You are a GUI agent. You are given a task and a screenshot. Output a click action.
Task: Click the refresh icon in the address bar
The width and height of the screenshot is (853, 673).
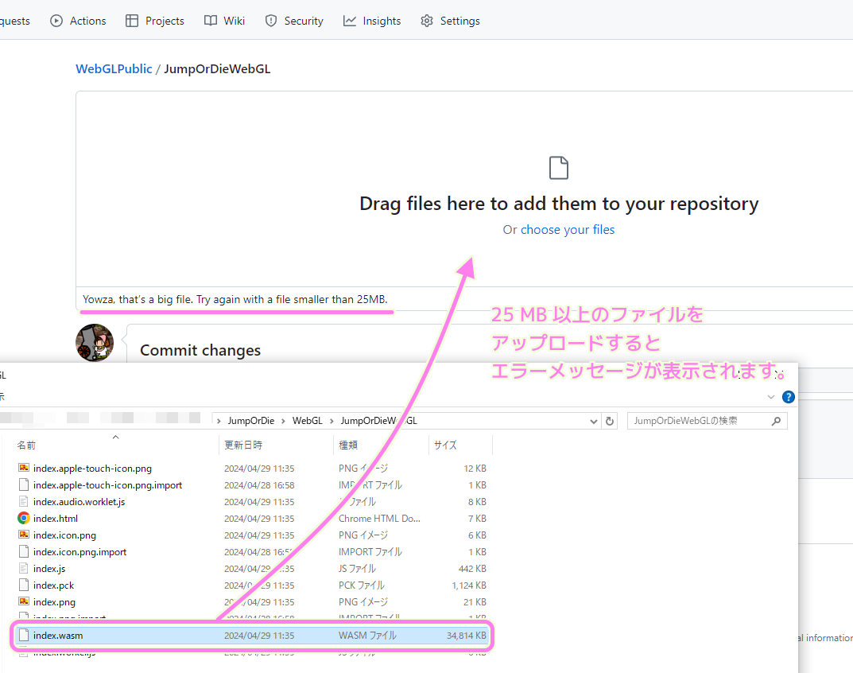coord(610,420)
